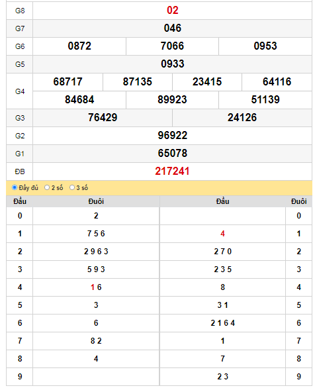Select the G7 result 046

pos(172,28)
